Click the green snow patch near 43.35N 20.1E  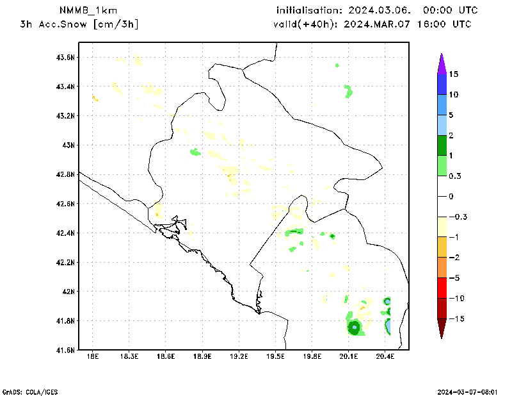pyautogui.click(x=348, y=91)
